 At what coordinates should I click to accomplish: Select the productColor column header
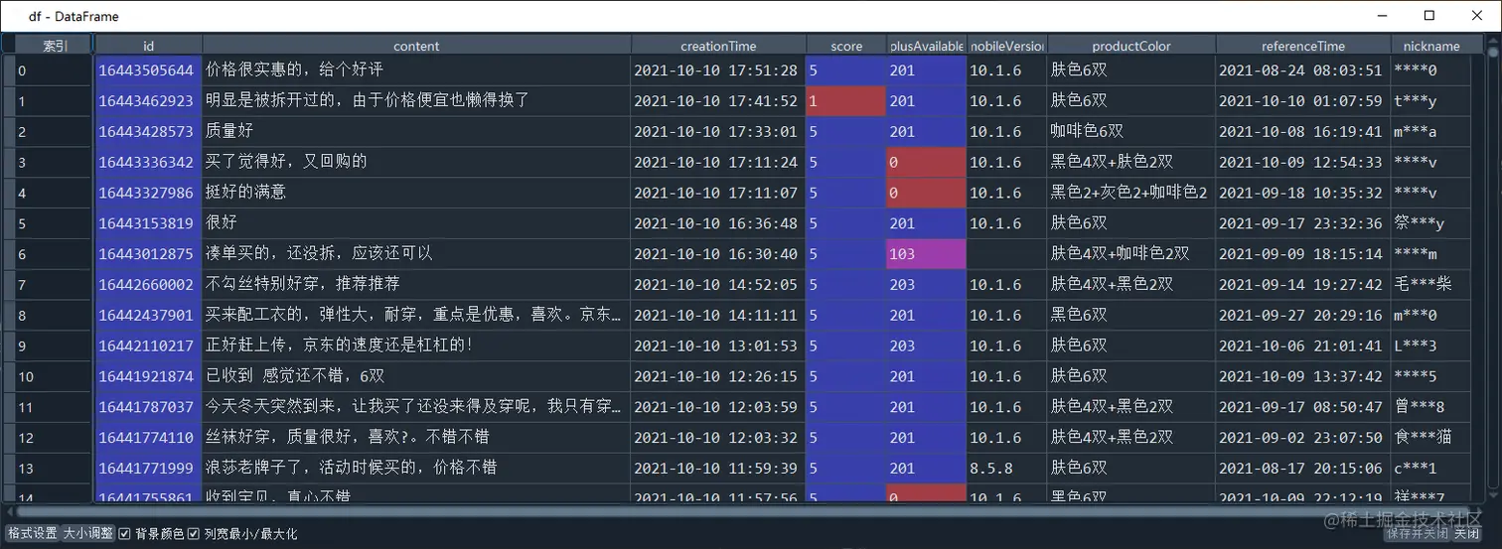point(1131,46)
